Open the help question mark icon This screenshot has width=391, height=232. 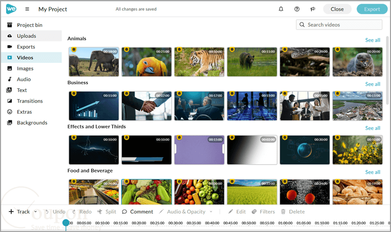[x=297, y=9]
